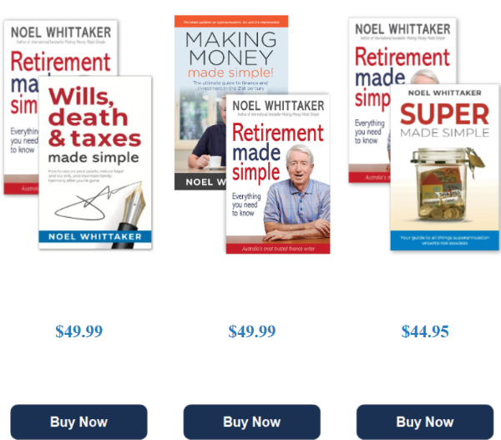The height and width of the screenshot is (440, 501).
Task: Click the blue superannuation guide band
Action: [444, 240]
